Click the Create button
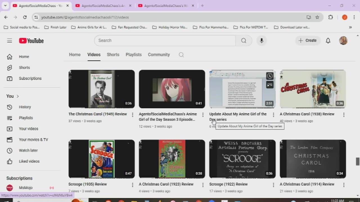360x202 pixels. point(308,40)
